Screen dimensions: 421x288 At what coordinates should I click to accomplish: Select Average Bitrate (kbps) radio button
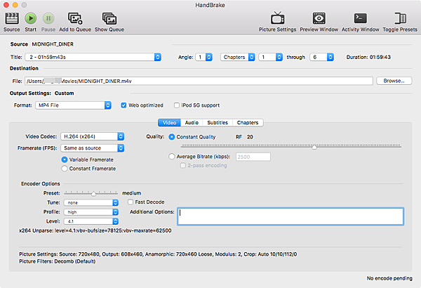pyautogui.click(x=172, y=157)
